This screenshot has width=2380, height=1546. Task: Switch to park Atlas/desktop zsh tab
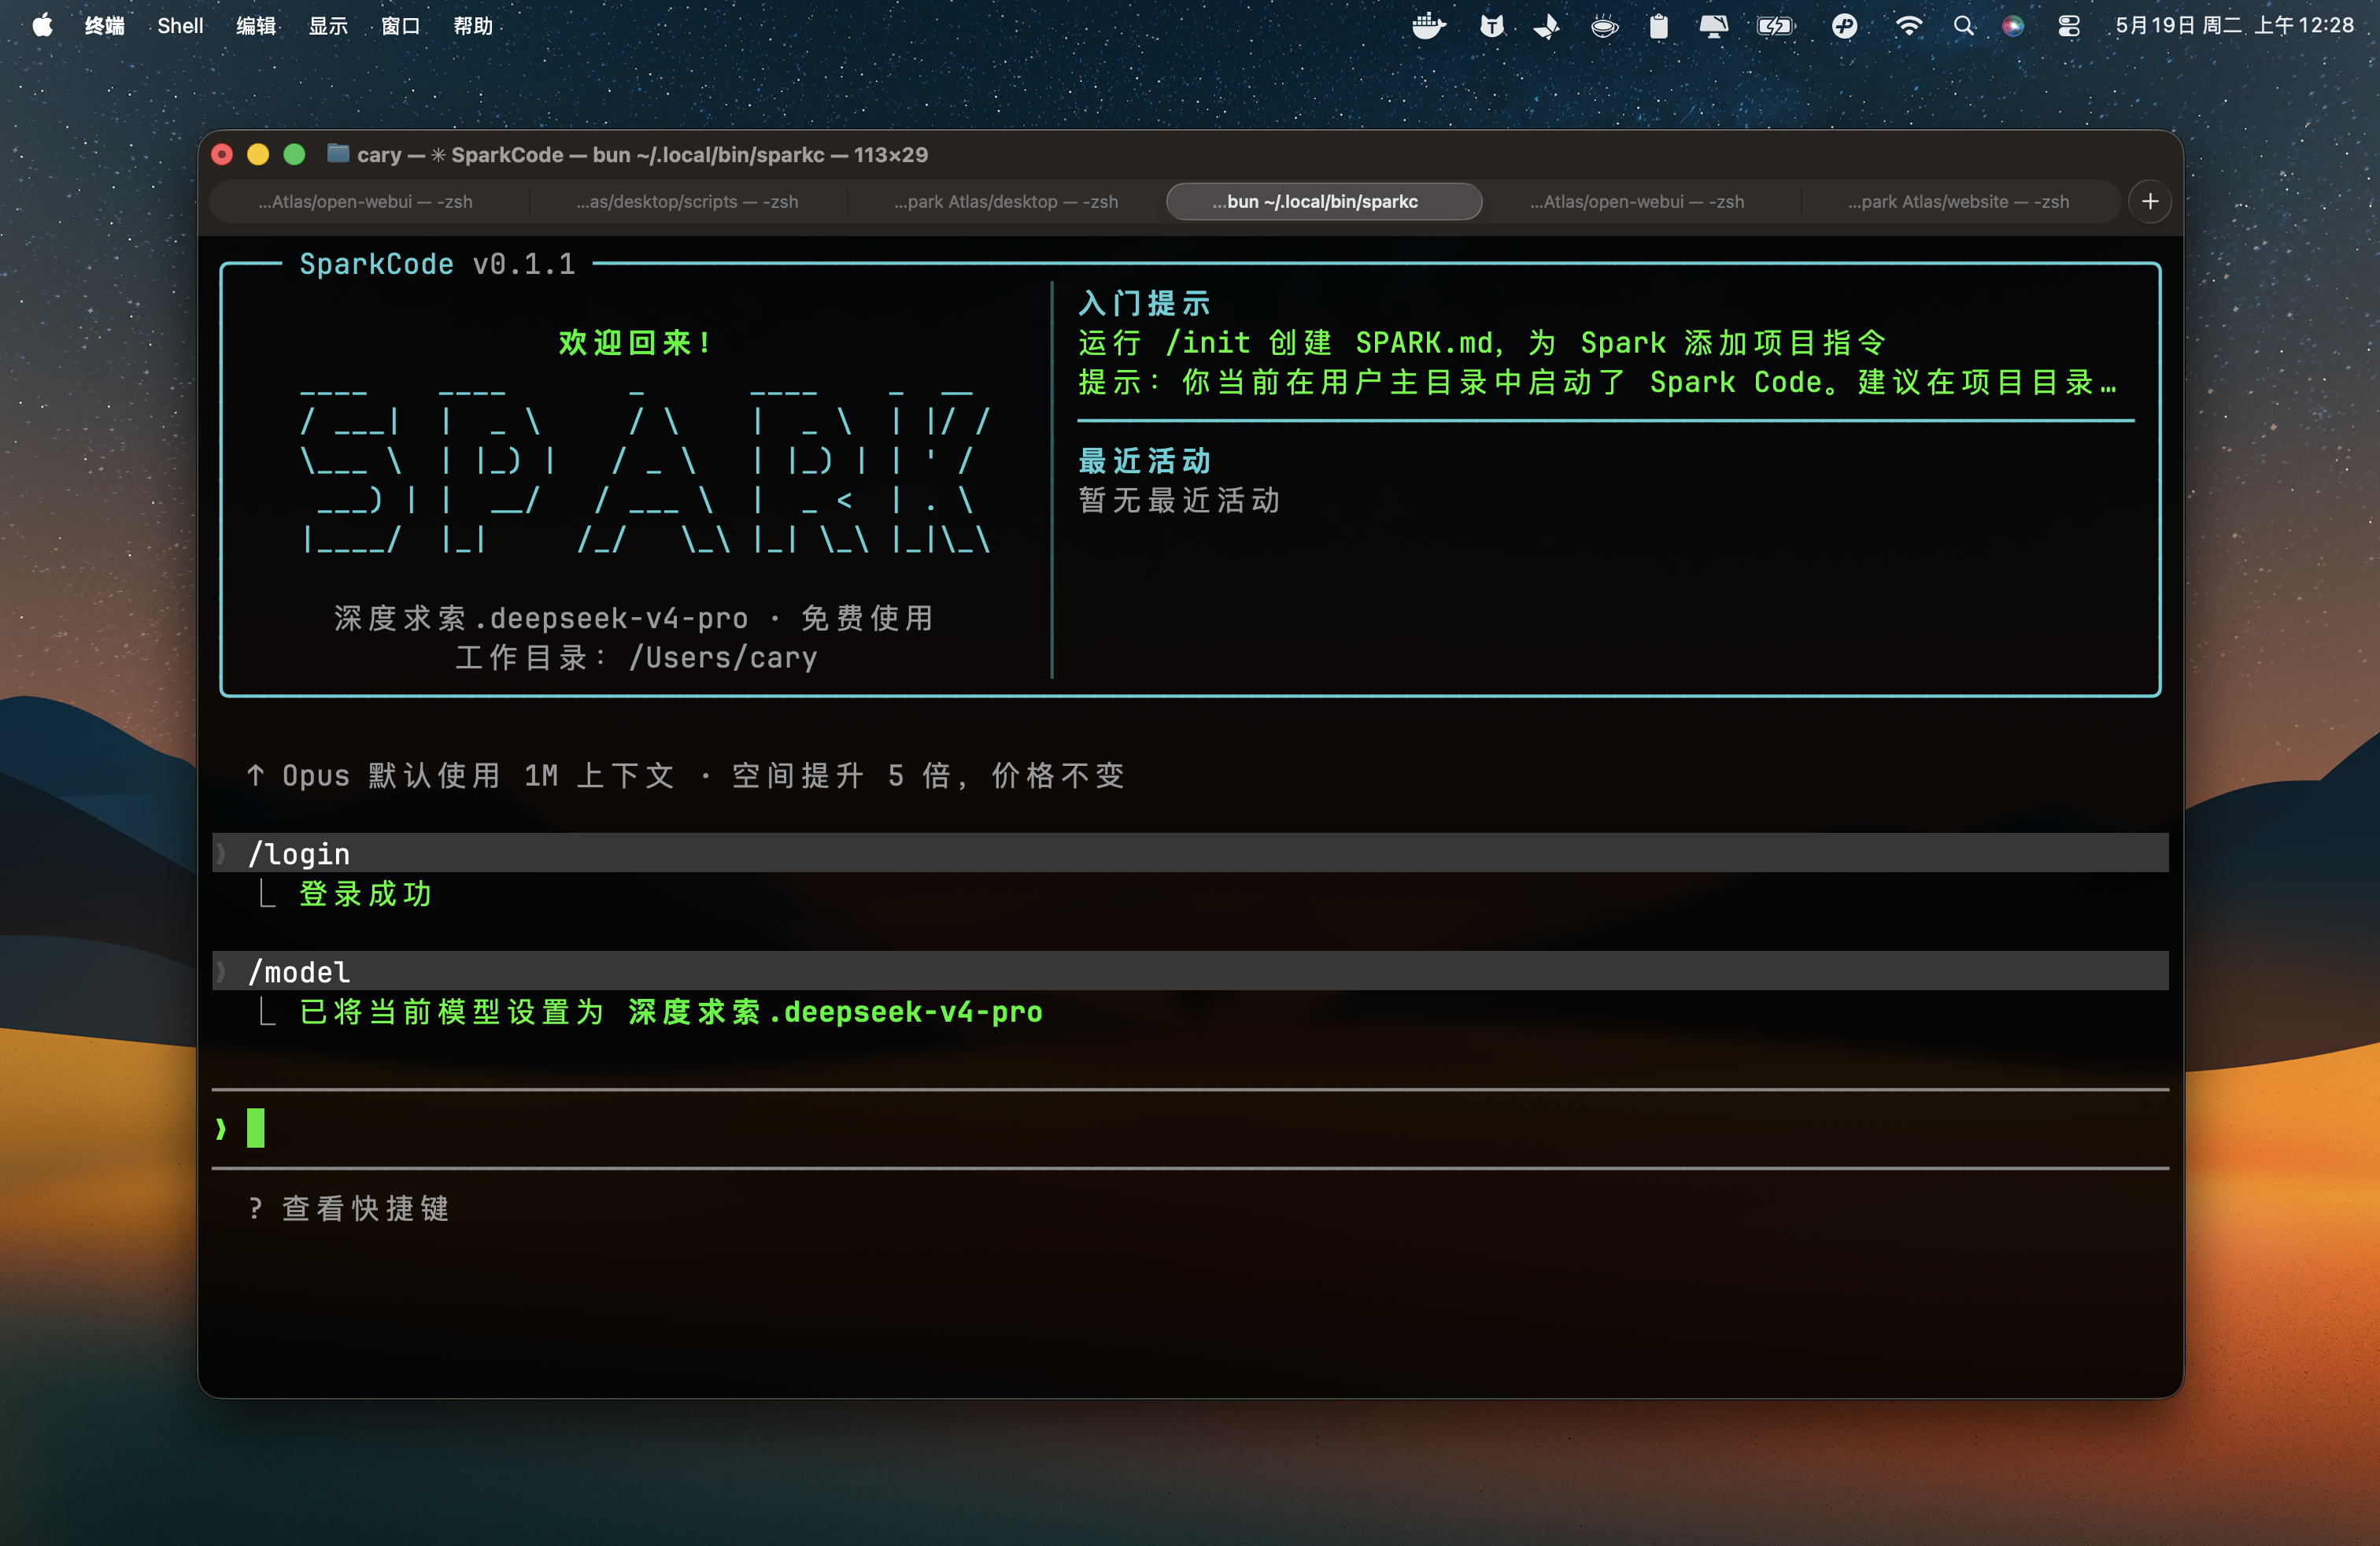(1006, 201)
